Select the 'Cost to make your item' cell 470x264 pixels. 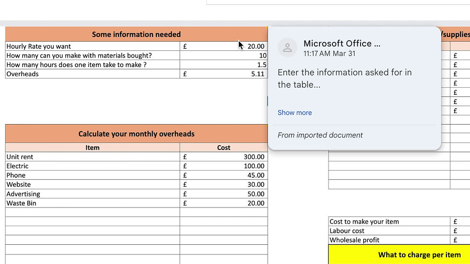(389, 221)
